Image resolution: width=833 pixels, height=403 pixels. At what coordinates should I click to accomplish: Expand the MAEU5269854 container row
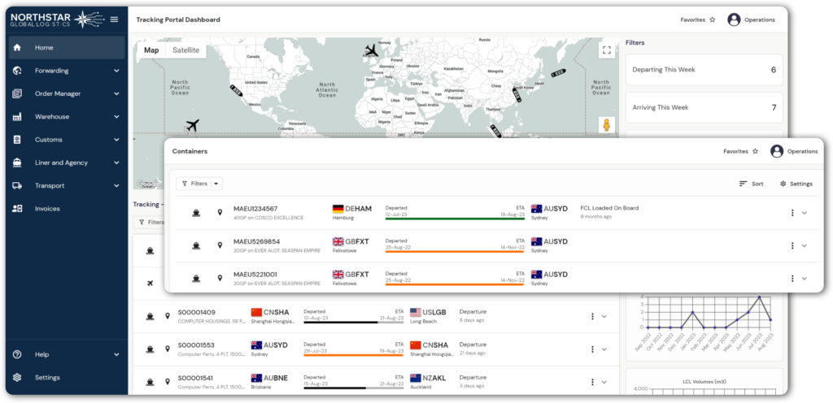coord(805,245)
